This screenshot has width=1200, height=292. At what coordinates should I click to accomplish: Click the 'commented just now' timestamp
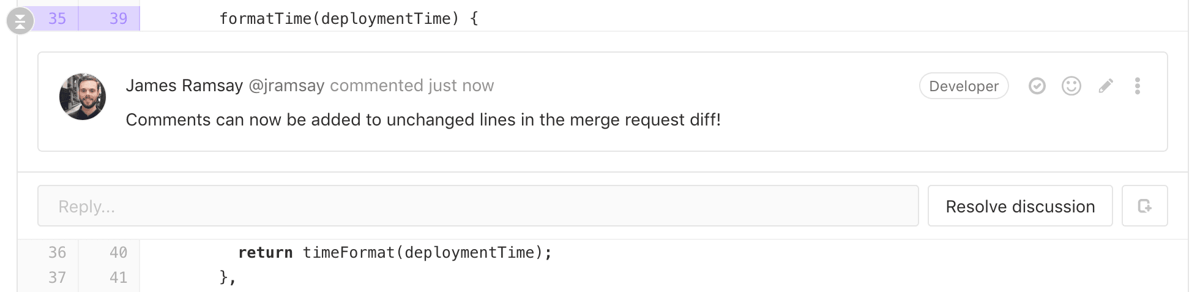412,86
